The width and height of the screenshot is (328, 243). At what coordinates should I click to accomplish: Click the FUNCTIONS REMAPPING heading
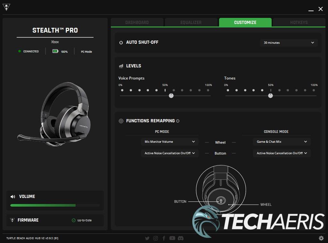(x=151, y=121)
